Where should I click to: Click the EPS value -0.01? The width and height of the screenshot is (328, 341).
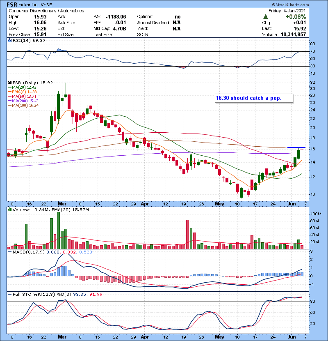[x=120, y=23]
